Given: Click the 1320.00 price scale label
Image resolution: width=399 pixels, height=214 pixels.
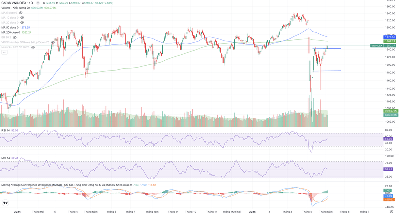Looking at the screenshot, I should click(x=390, y=20).
